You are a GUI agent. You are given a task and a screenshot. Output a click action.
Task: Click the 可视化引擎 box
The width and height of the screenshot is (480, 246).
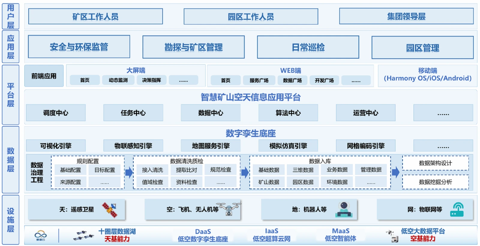[56, 146]
